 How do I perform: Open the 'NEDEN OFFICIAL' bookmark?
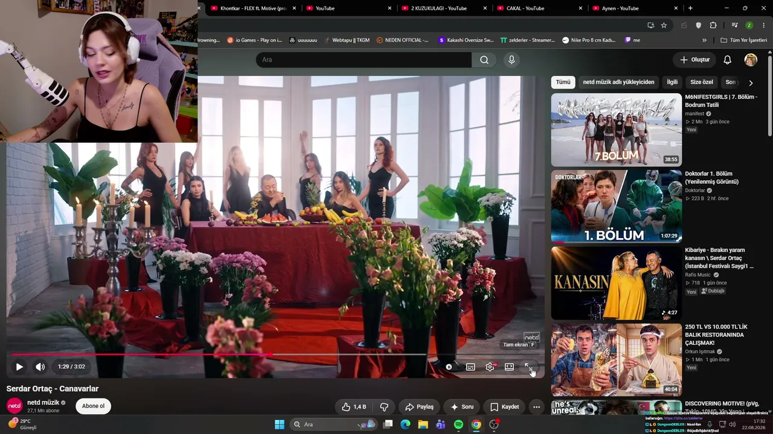[402, 40]
